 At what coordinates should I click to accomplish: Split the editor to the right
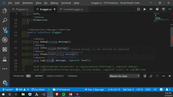[163, 9]
